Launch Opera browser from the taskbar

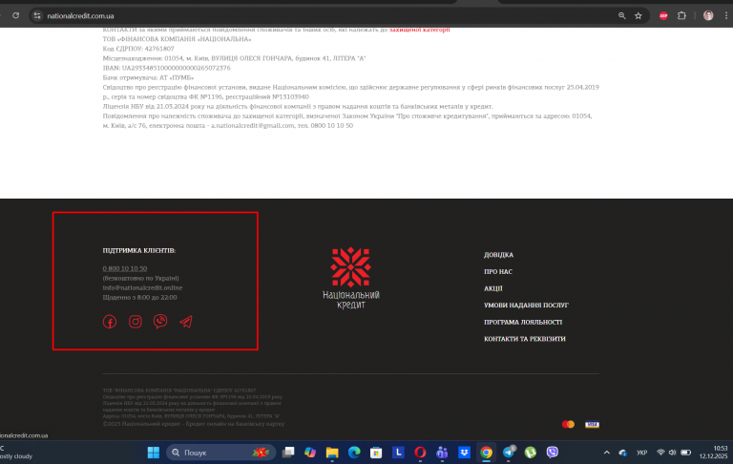pyautogui.click(x=420, y=453)
